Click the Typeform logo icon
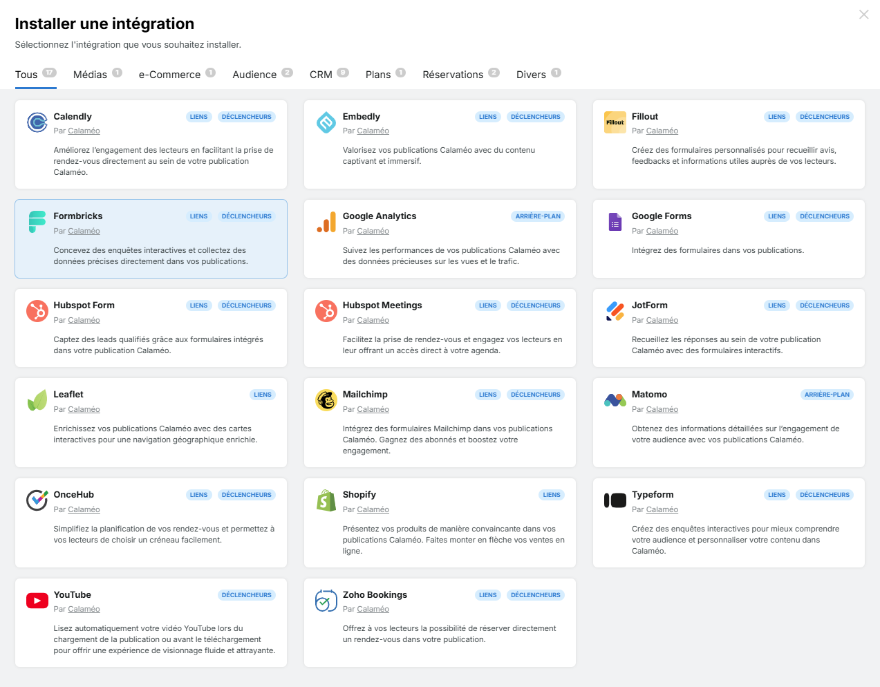 click(615, 500)
